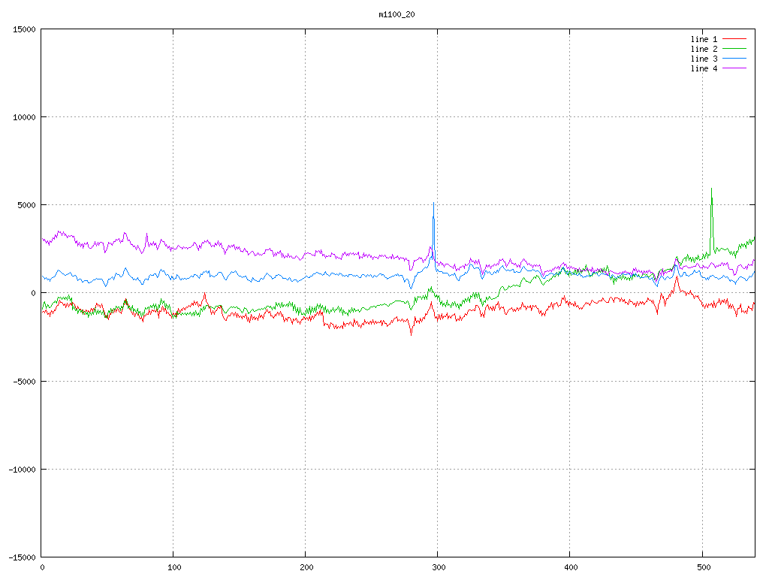769x577 pixels.
Task: Click the green line 2 legend sample
Action: (x=735, y=49)
